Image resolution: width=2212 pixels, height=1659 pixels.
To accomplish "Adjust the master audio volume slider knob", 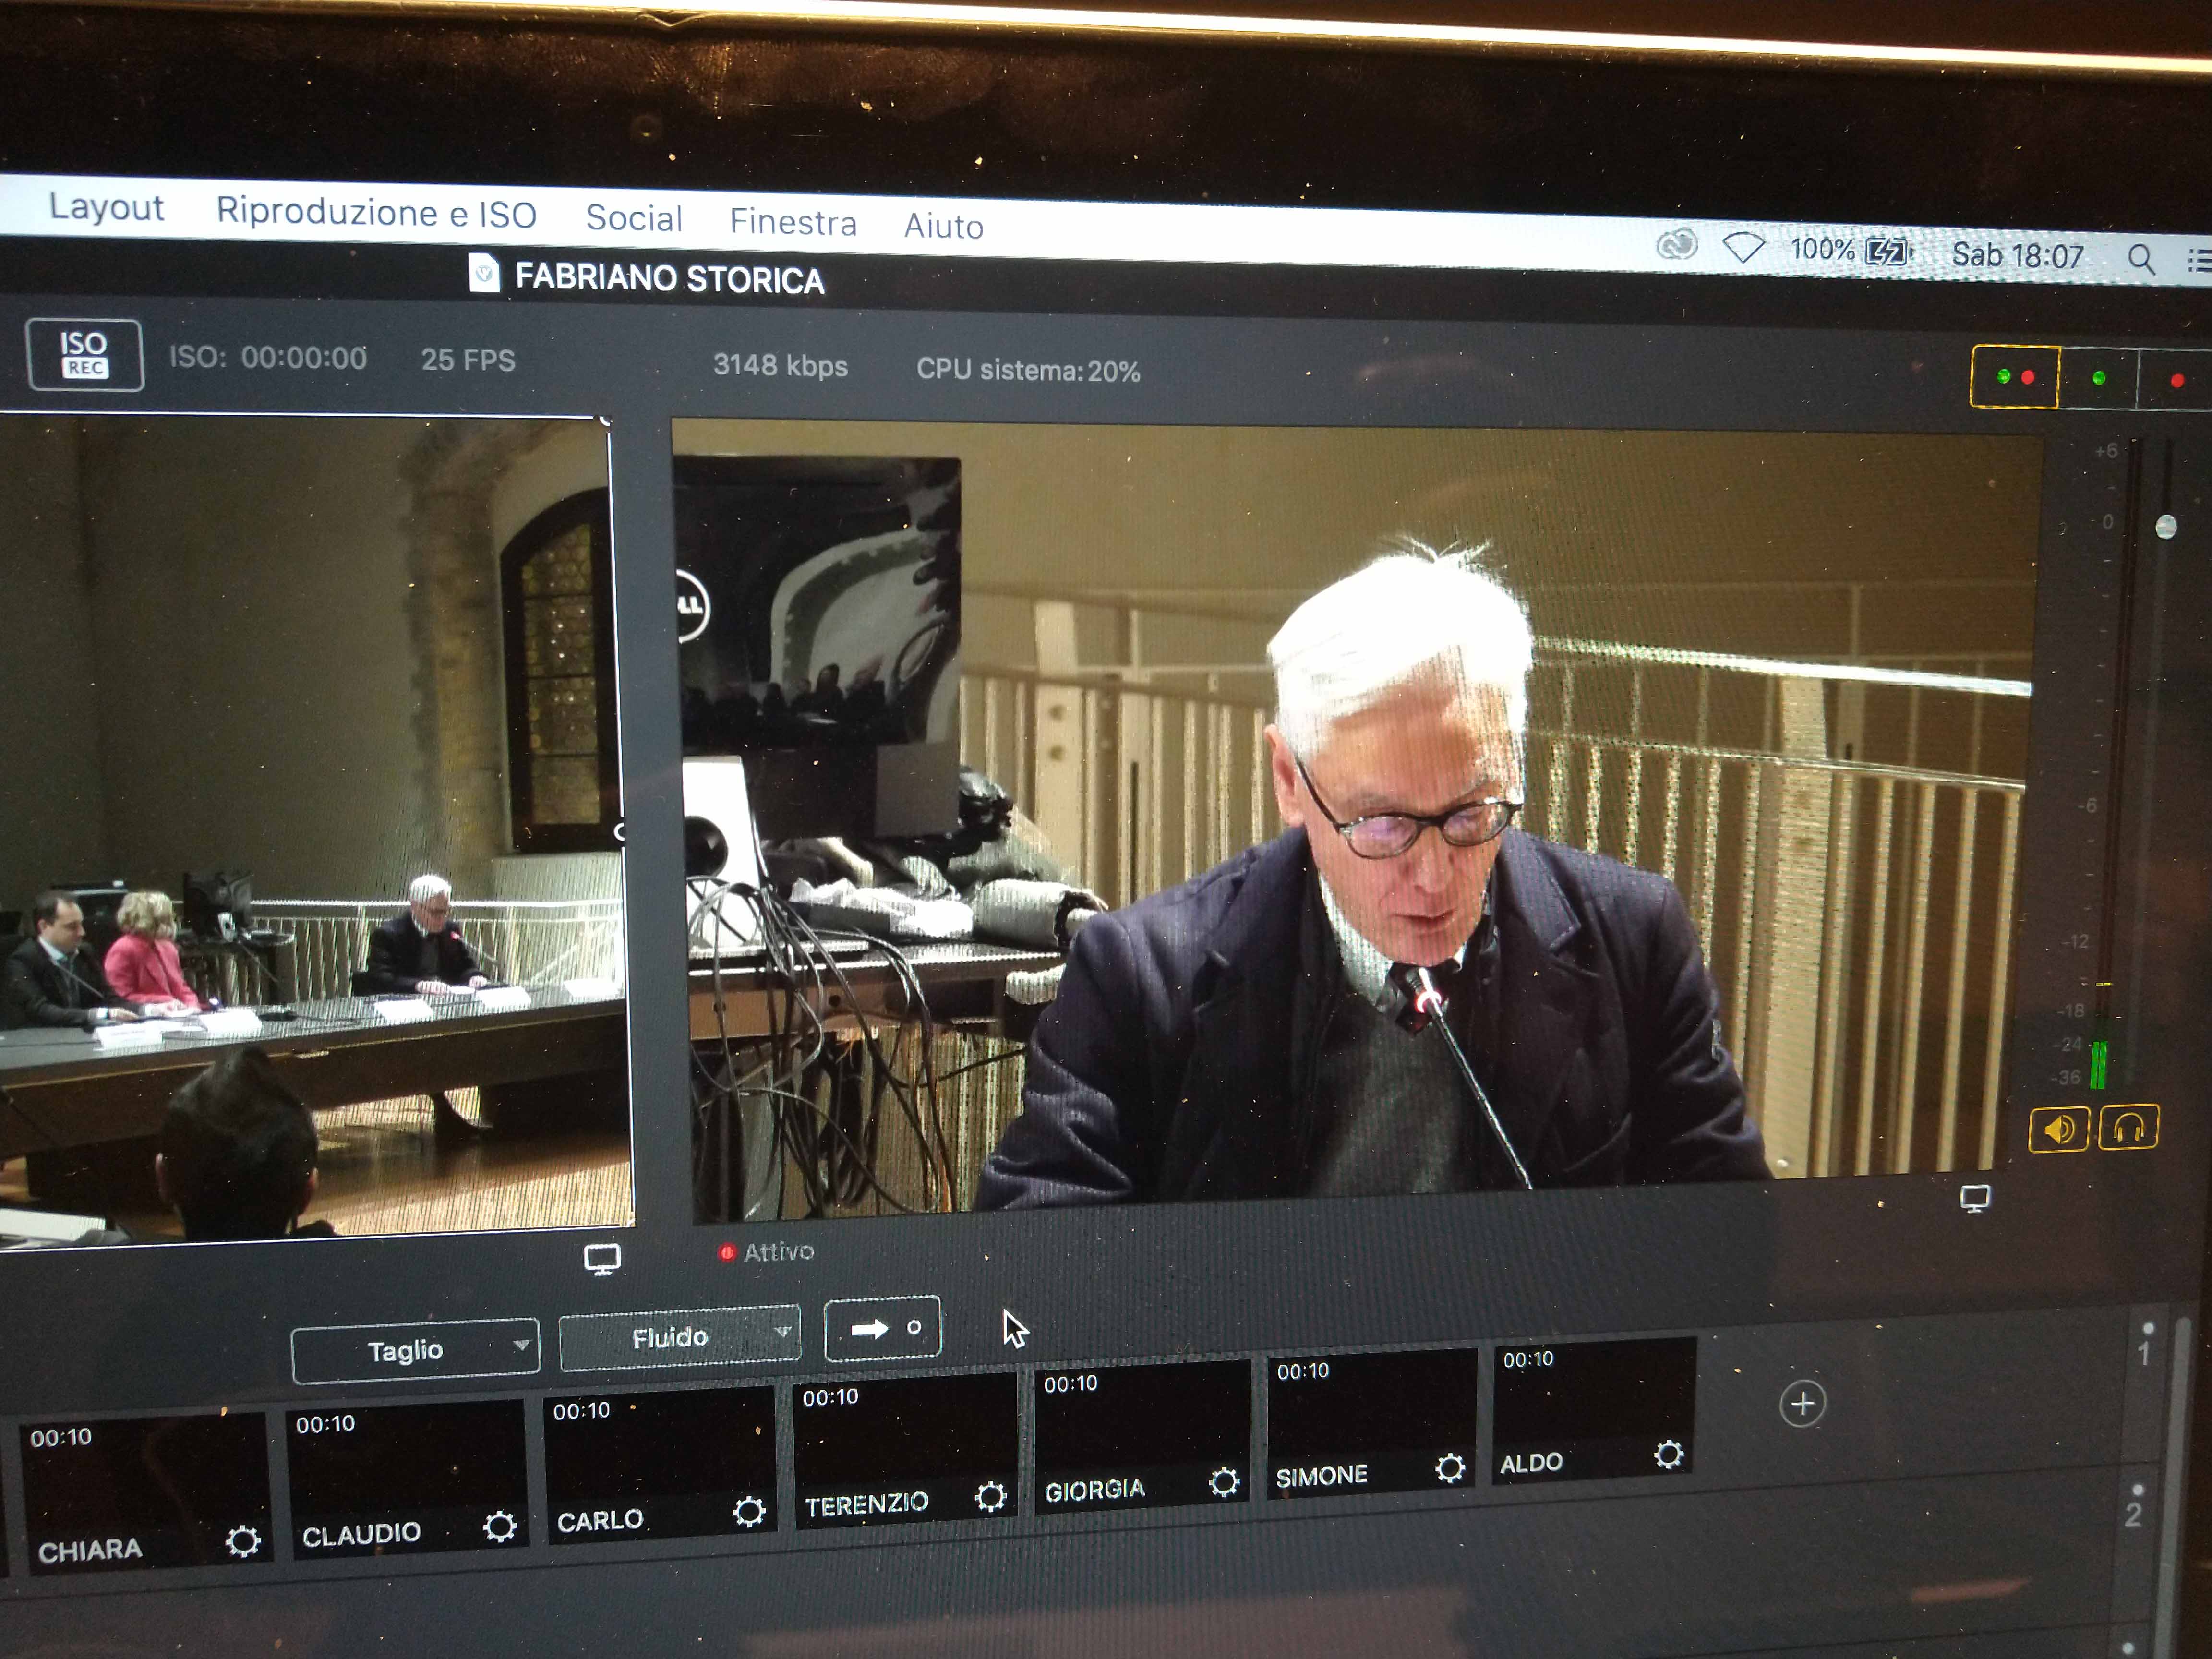I will pyautogui.click(x=2165, y=527).
